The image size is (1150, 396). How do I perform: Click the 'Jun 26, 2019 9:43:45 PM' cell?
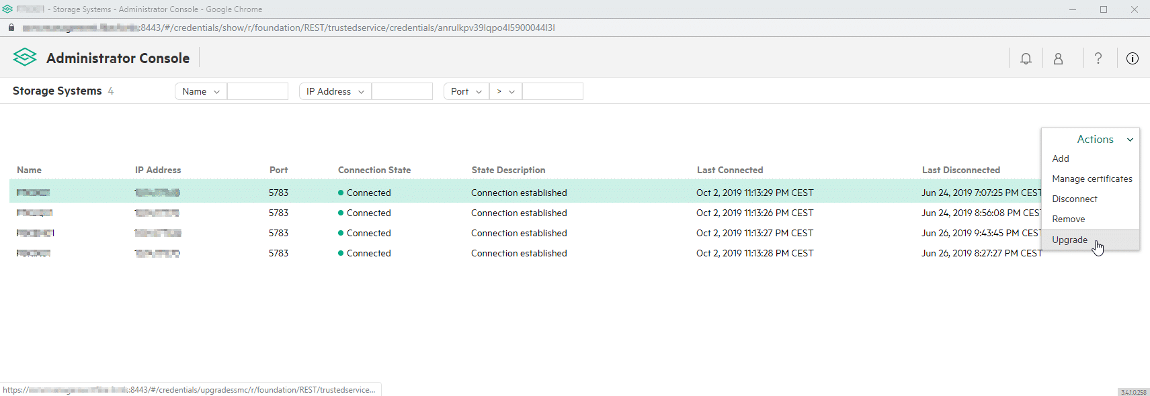[x=981, y=233]
